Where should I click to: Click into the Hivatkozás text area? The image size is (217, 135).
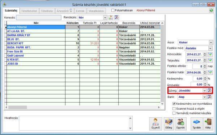tap(74, 123)
